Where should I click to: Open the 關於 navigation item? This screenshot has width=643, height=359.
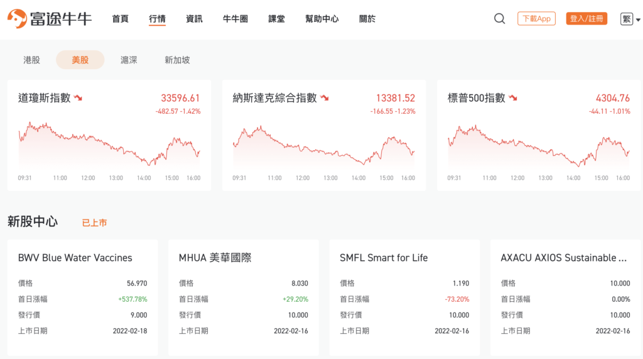pos(367,19)
